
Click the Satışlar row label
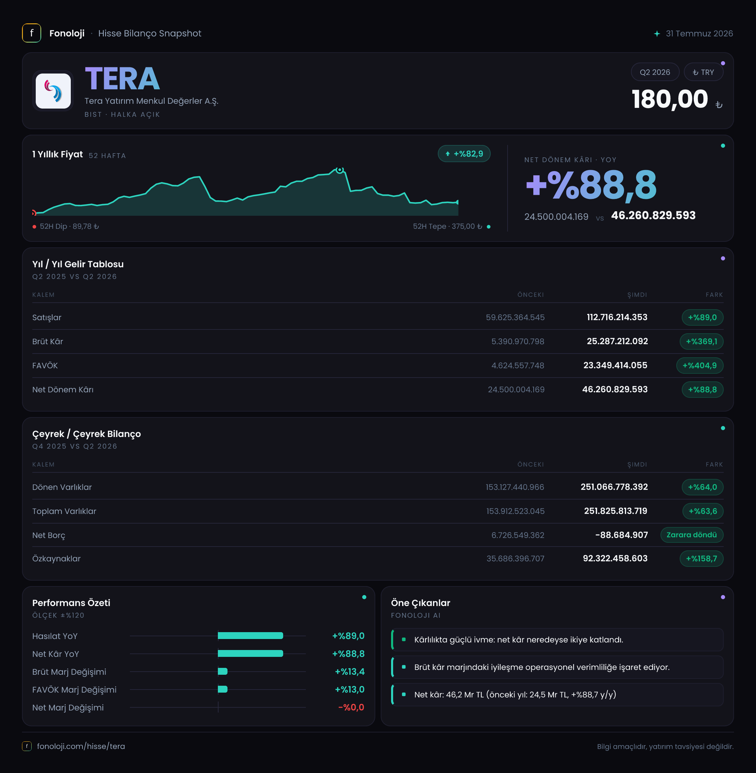coord(47,317)
